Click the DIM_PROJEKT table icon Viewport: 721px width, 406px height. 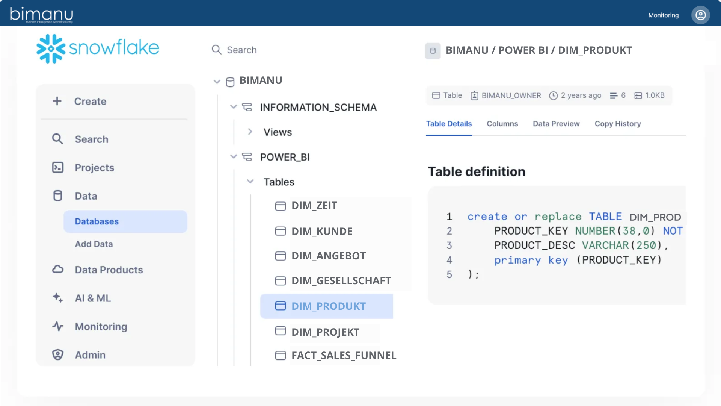[281, 331]
